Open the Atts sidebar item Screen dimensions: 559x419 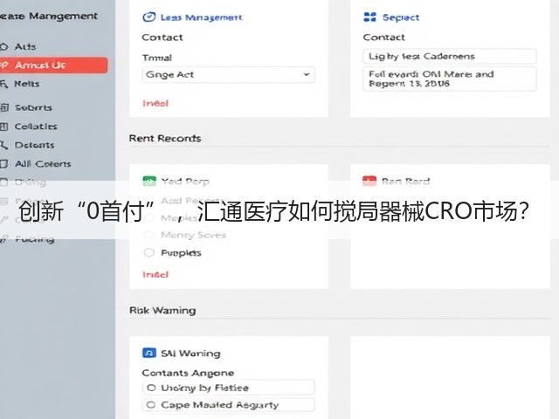[25, 46]
